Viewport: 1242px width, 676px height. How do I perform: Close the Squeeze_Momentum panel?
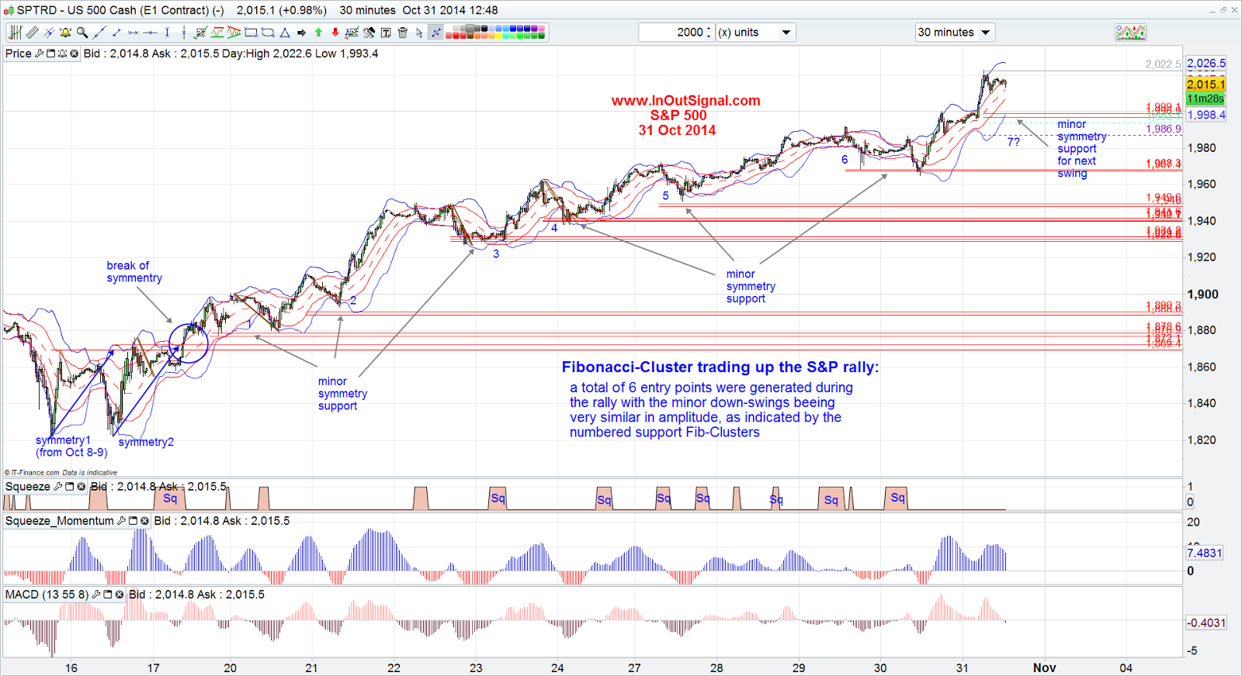tap(144, 521)
